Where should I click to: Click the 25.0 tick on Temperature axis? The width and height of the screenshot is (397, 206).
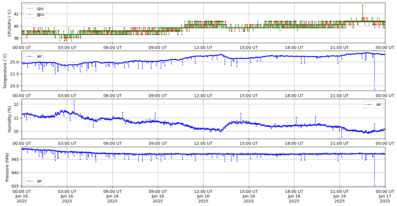click(15, 62)
